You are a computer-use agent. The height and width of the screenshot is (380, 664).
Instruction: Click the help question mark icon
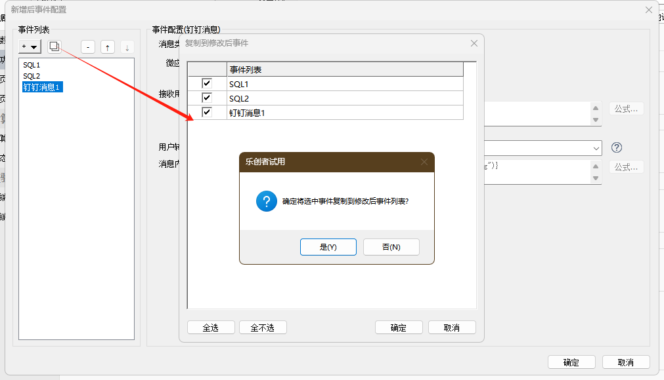pos(616,147)
